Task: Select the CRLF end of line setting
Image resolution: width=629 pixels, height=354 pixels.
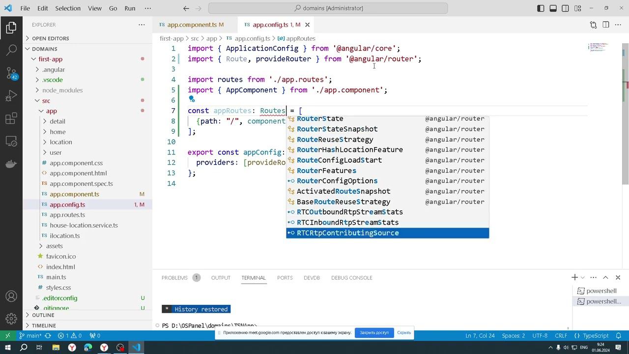Action: point(561,336)
